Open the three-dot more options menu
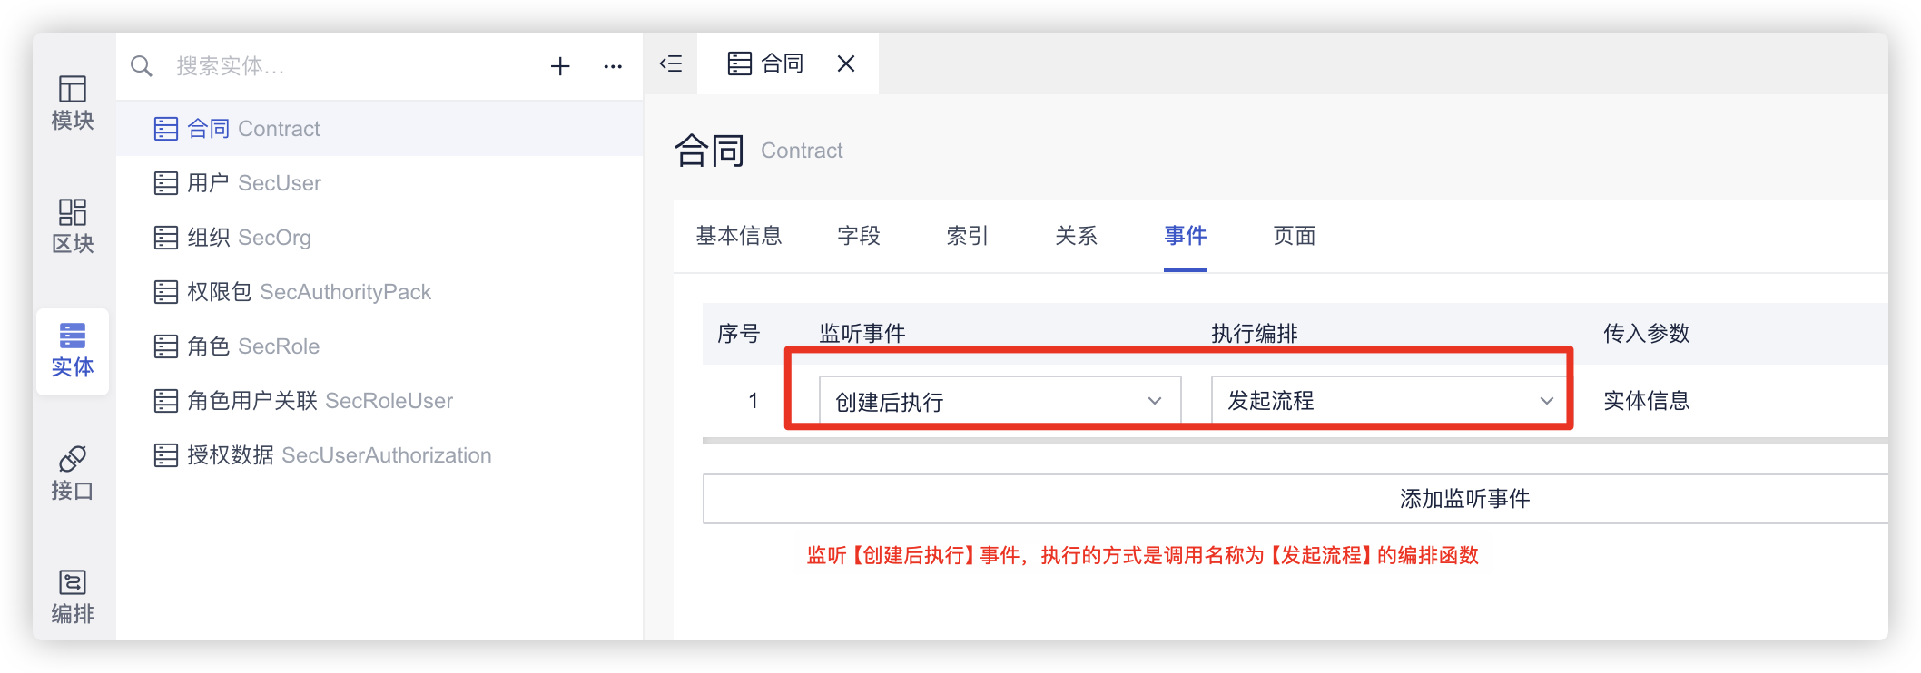 pyautogui.click(x=613, y=66)
